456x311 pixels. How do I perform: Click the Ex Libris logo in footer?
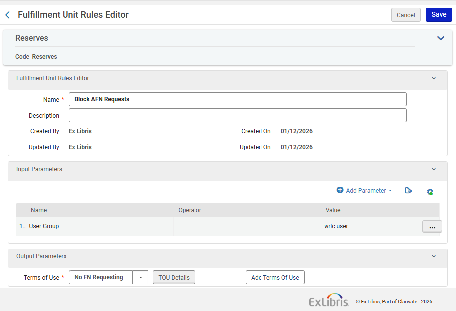point(328,301)
